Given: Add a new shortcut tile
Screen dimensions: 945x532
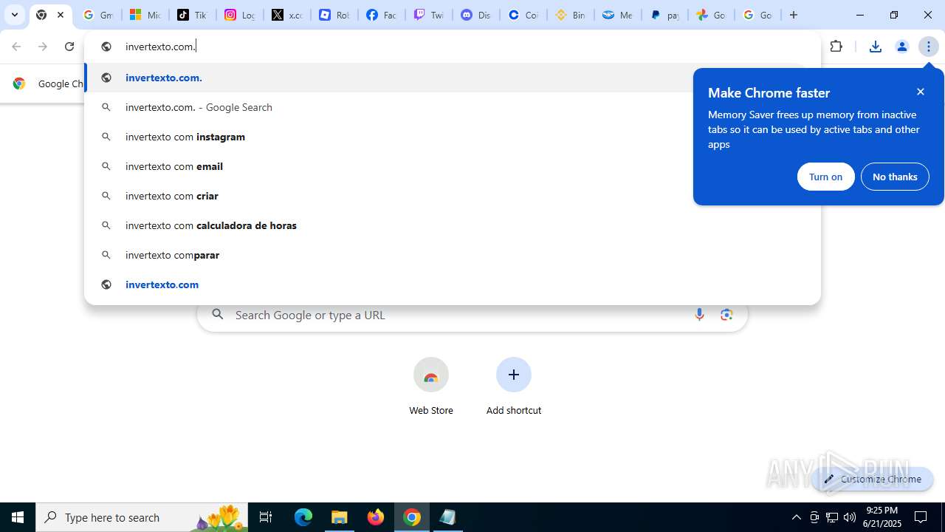Looking at the screenshot, I should 514,387.
